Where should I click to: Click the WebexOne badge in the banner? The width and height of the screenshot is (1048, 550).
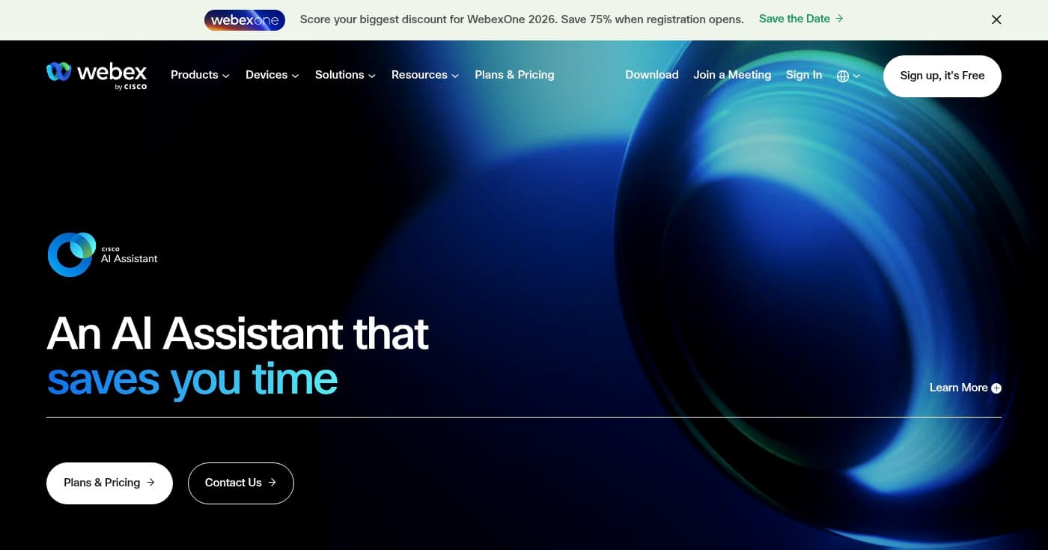tap(245, 19)
